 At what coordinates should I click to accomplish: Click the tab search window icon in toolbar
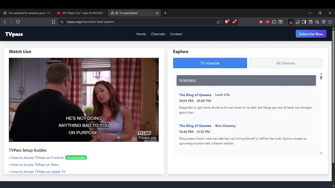click(x=281, y=22)
